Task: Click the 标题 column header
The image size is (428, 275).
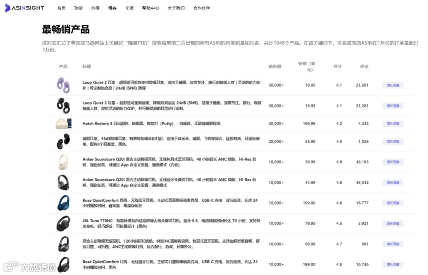Action: pyautogui.click(x=86, y=67)
